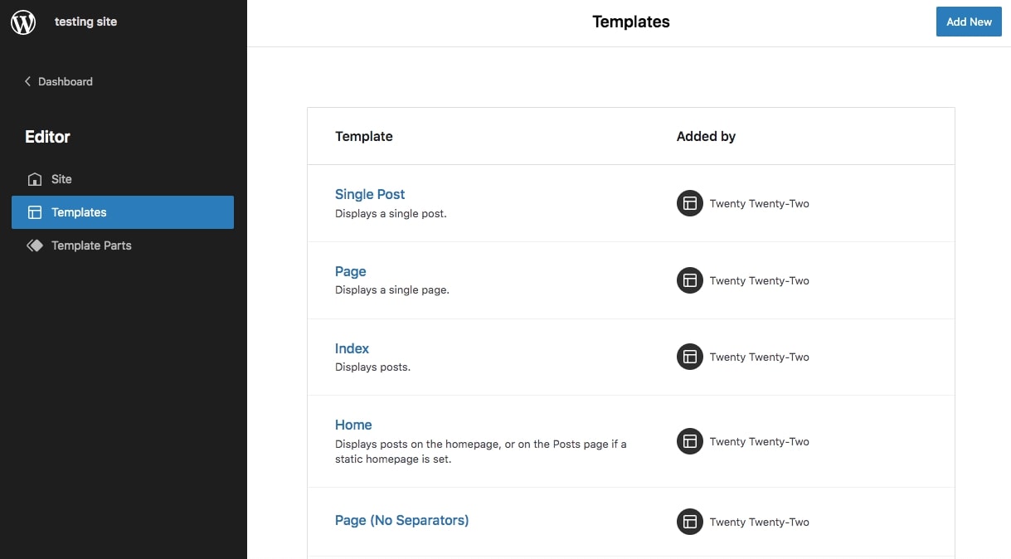The height and width of the screenshot is (559, 1011).
Task: Select the Site home icon in sidebar
Action: pos(34,178)
